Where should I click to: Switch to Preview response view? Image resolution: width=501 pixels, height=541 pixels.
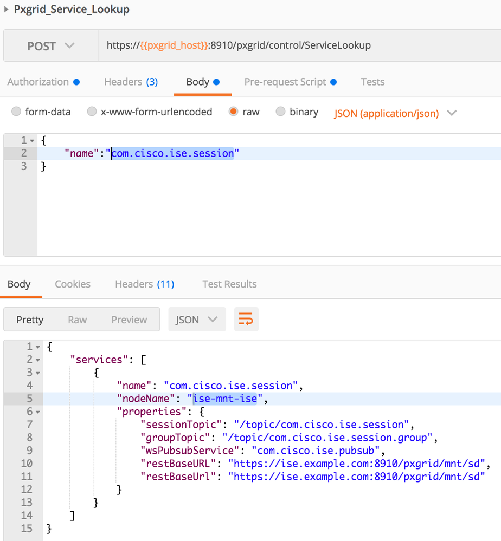coord(129,320)
